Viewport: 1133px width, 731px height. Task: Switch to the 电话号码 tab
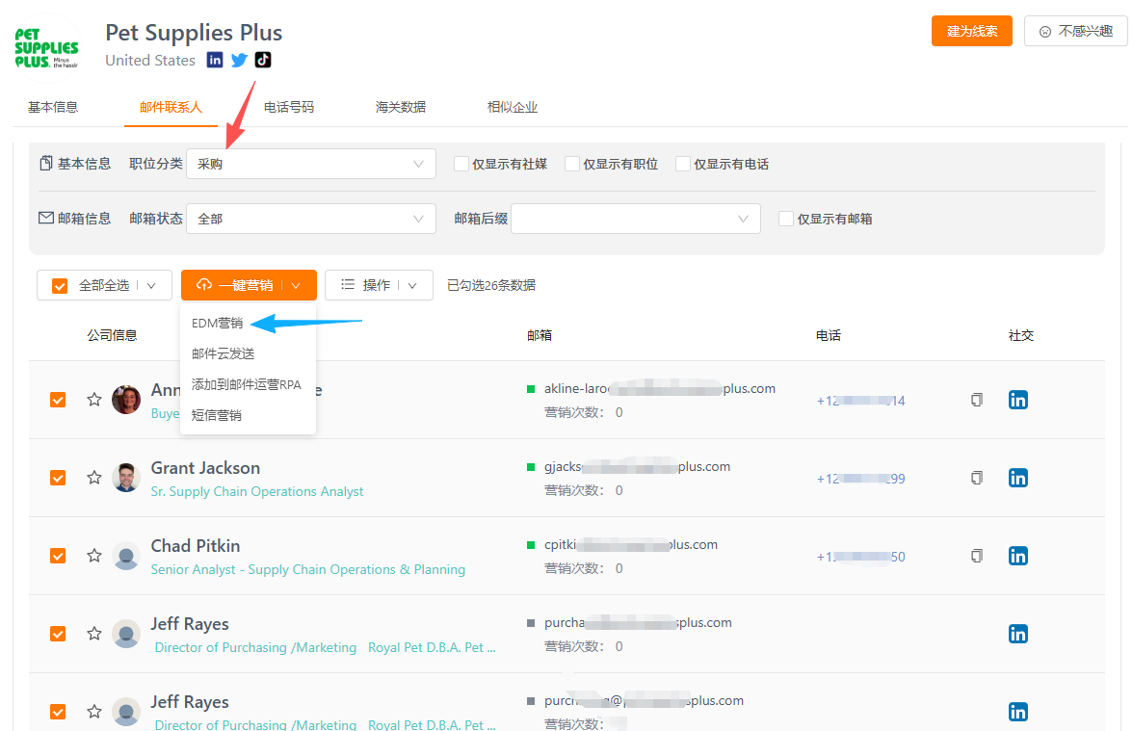288,107
